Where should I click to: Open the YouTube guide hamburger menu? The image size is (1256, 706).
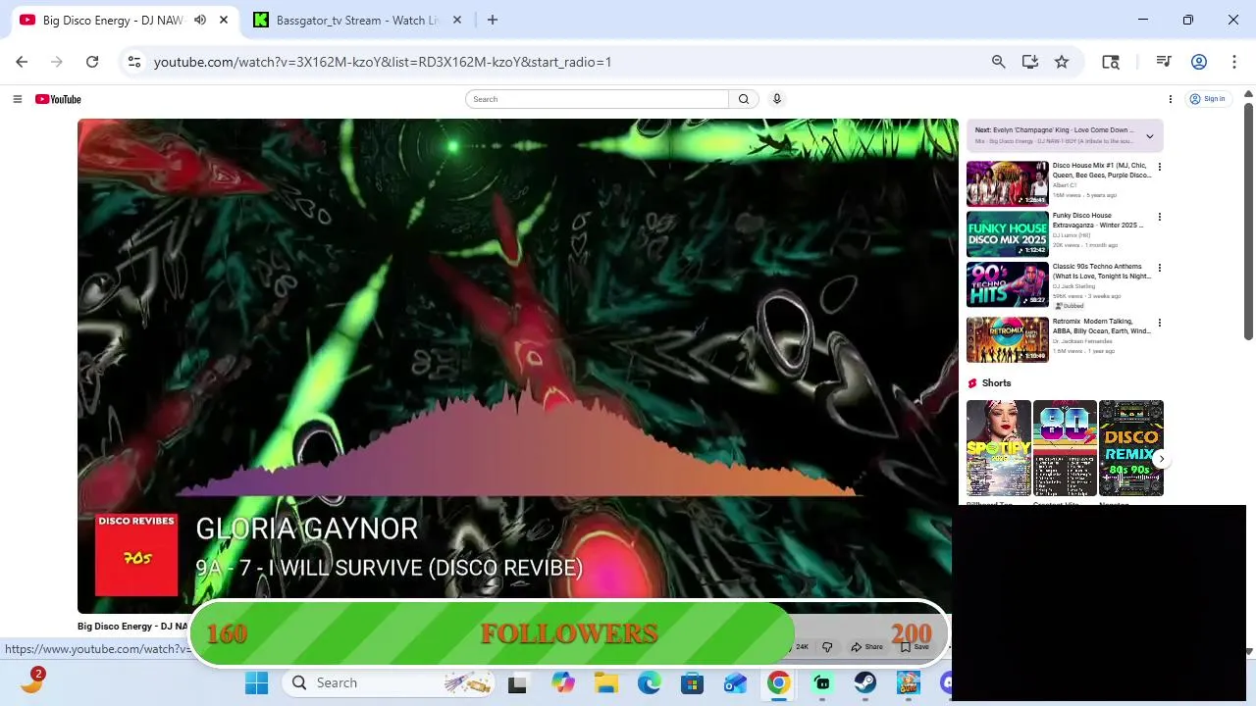(x=17, y=99)
